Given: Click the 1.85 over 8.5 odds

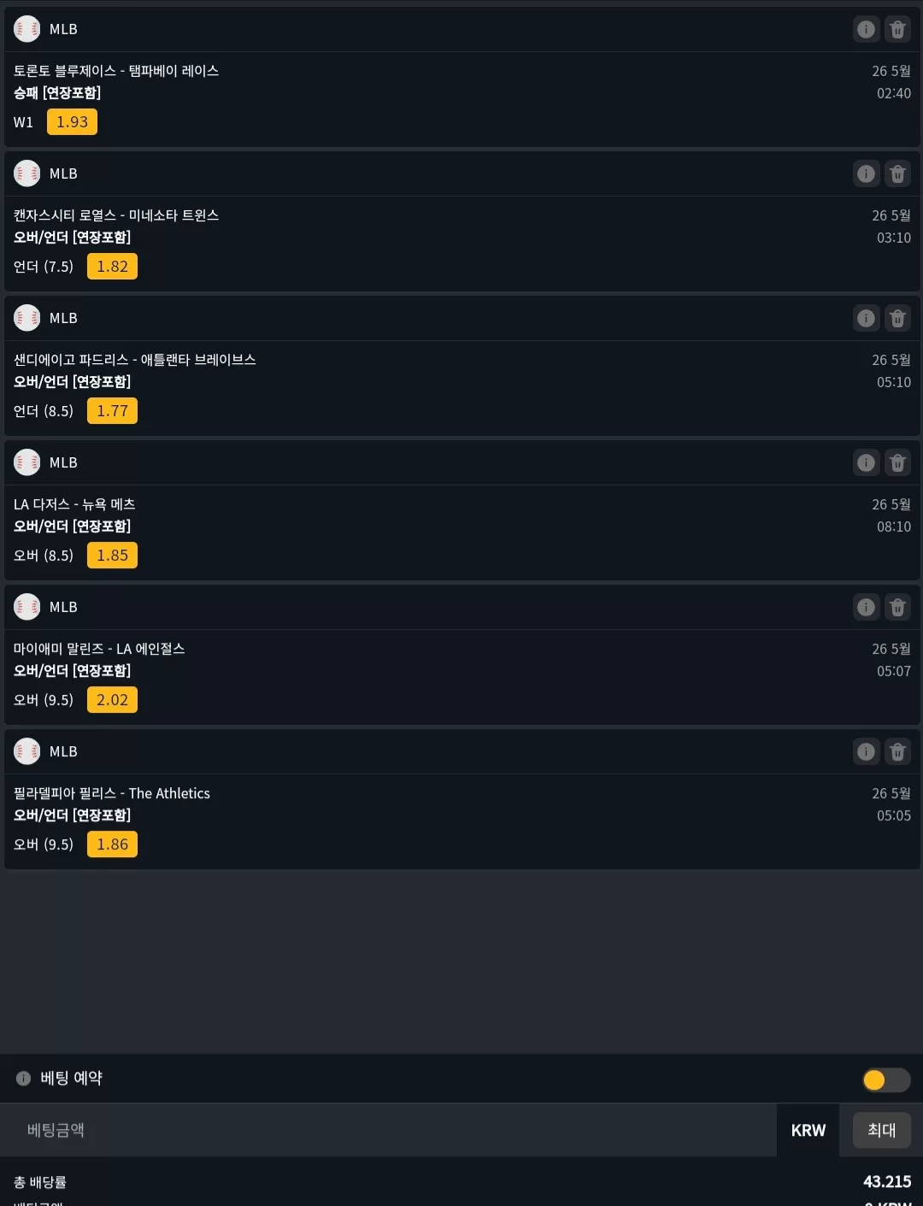Looking at the screenshot, I should click(x=112, y=556).
